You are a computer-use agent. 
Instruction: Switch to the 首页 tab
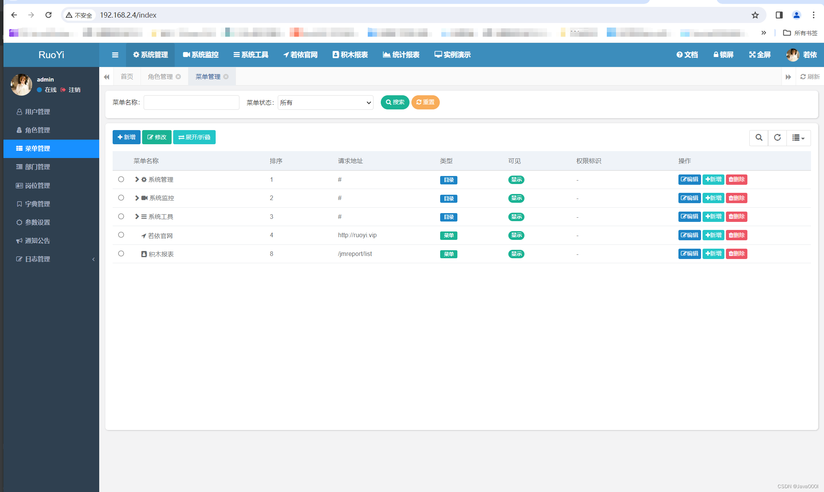click(127, 77)
